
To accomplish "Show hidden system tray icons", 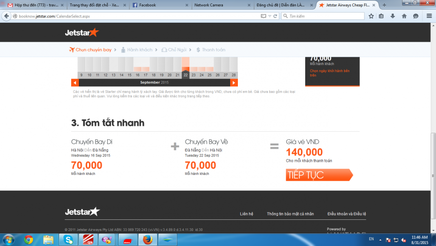I will coord(381,240).
